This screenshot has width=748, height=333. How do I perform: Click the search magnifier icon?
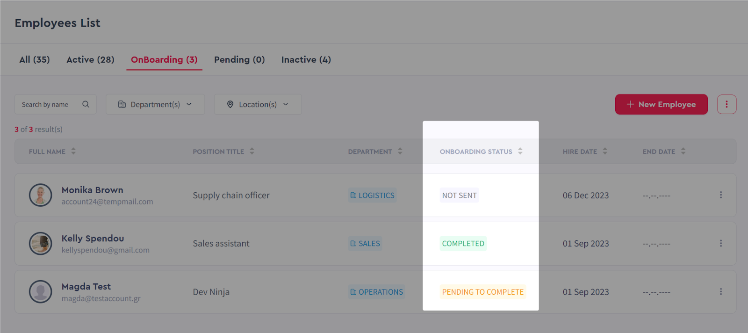click(x=86, y=104)
